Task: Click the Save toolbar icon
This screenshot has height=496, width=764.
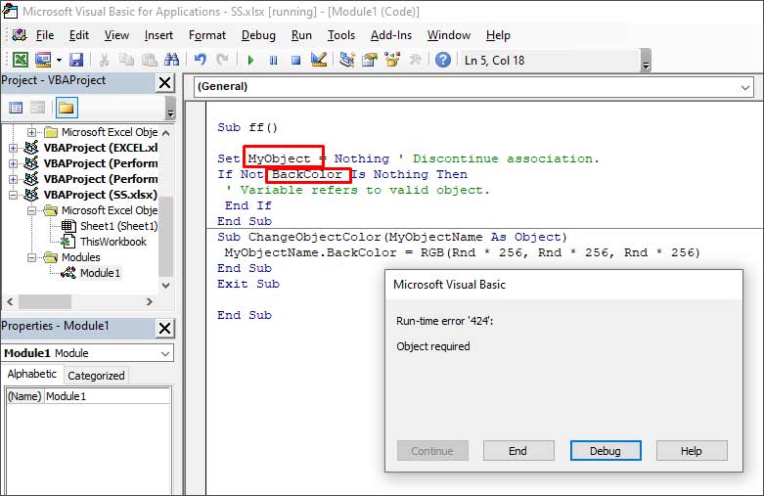Action: [x=75, y=61]
